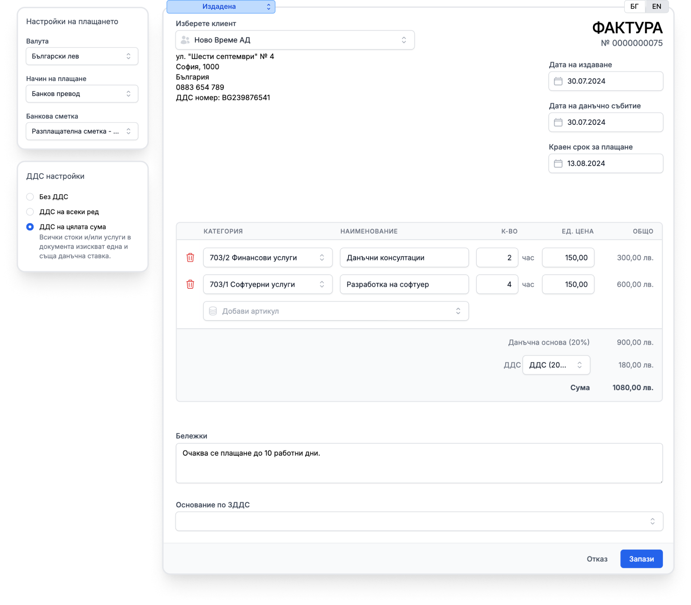Viewport: 691px width, 605px height.
Task: Open the Издадена status dropdown
Action: coord(221,6)
